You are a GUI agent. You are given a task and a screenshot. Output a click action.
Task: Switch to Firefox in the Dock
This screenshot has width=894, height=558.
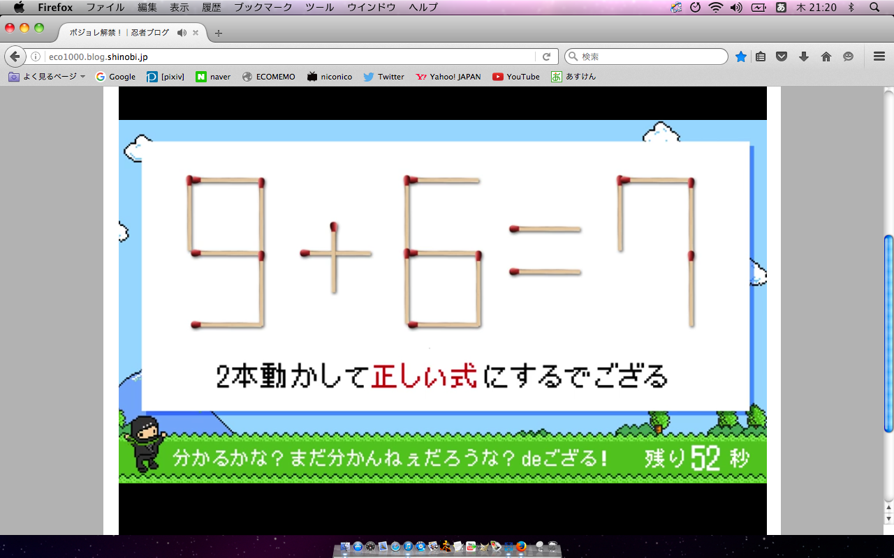point(521,547)
